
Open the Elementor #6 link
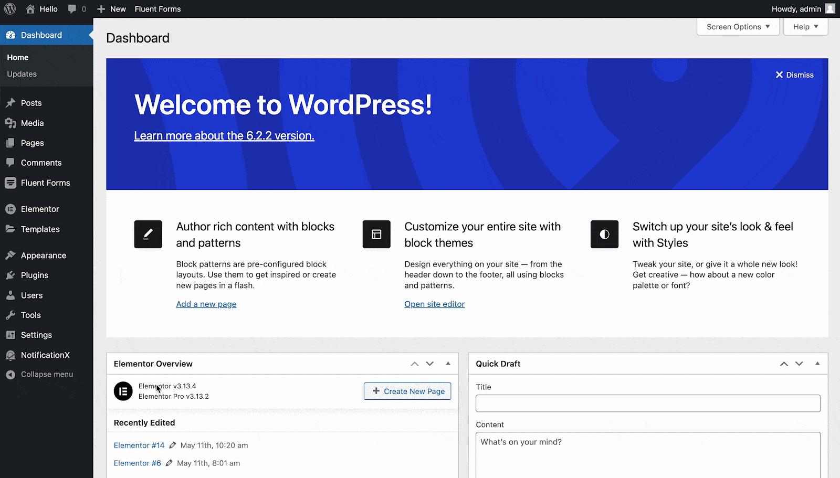tap(138, 463)
